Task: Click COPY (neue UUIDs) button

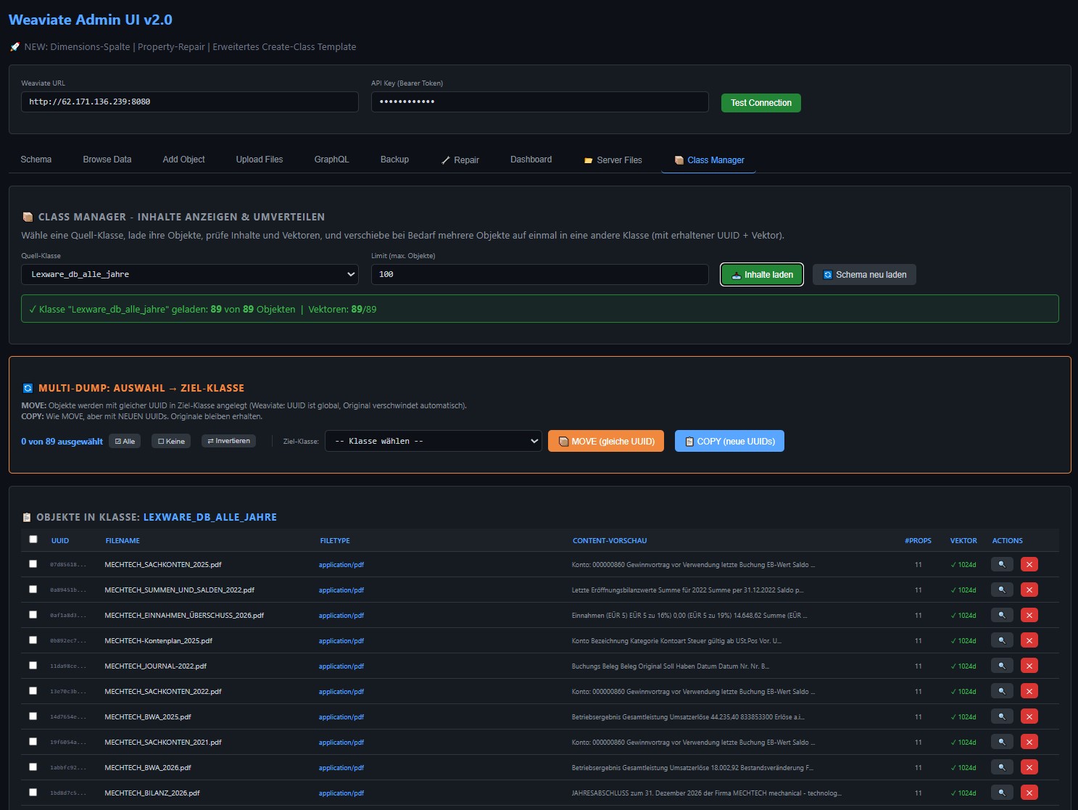Action: click(729, 441)
